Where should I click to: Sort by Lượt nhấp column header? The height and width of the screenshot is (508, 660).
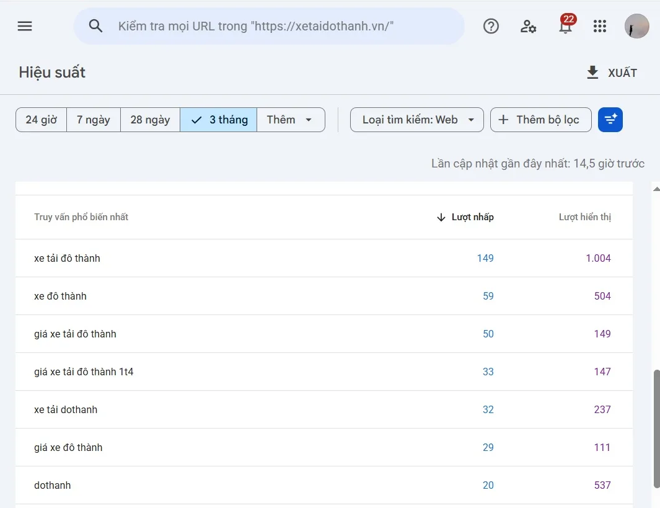tap(465, 217)
